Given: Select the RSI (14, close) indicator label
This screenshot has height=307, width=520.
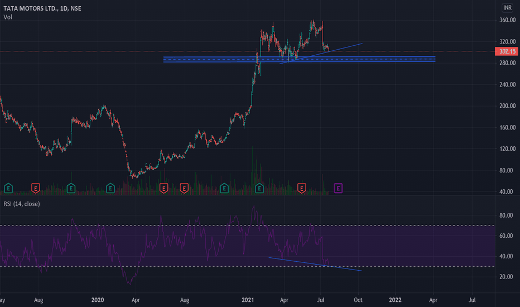Looking at the screenshot, I should [x=22, y=204].
